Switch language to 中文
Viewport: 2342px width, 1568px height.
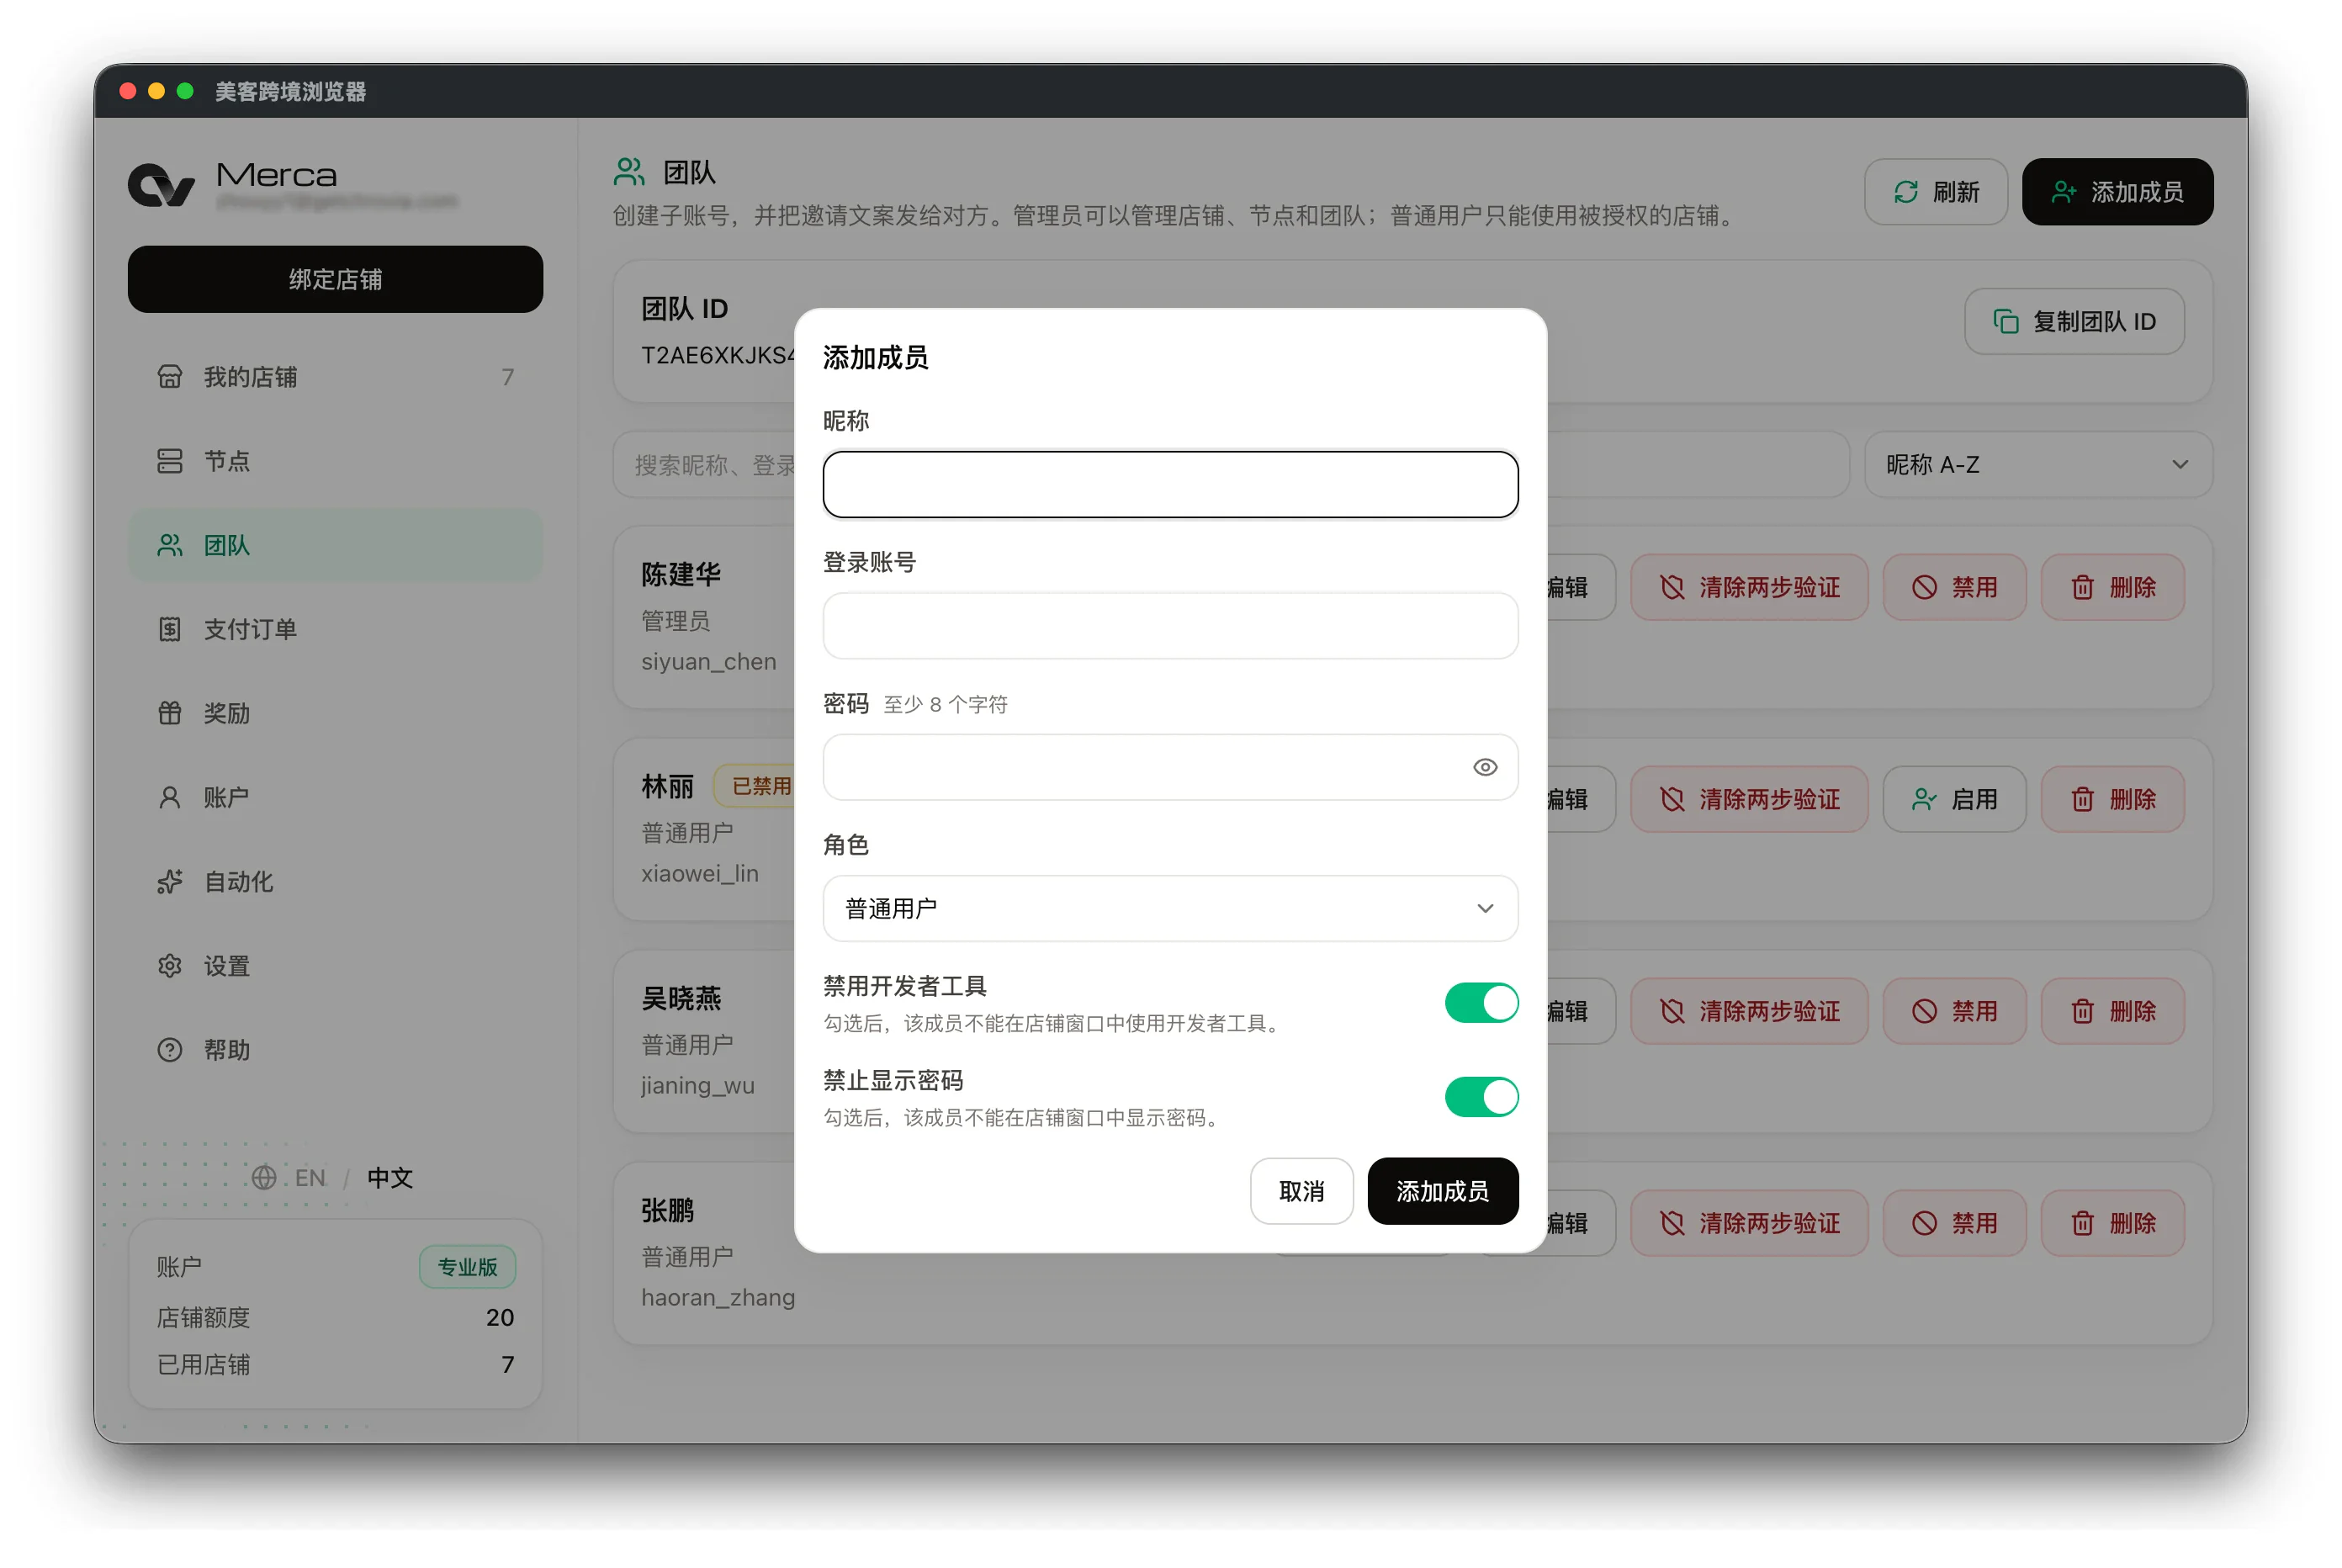(390, 1177)
